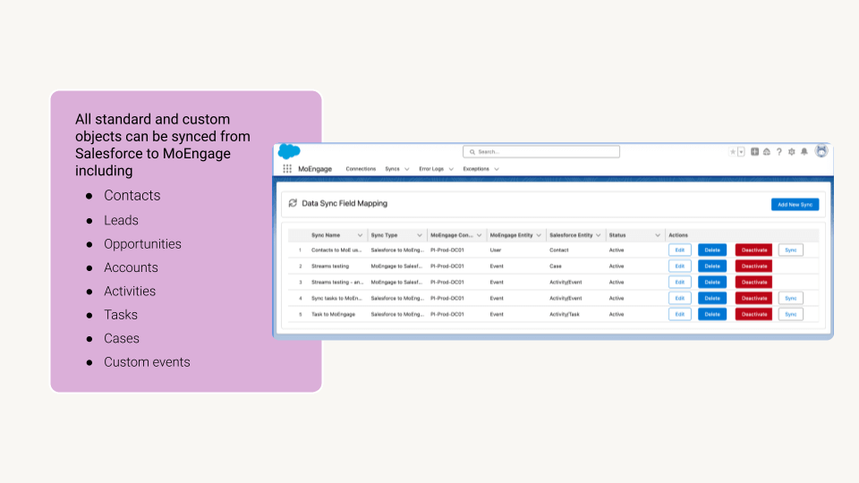Edit the Contacts to MoE sync

tap(680, 250)
